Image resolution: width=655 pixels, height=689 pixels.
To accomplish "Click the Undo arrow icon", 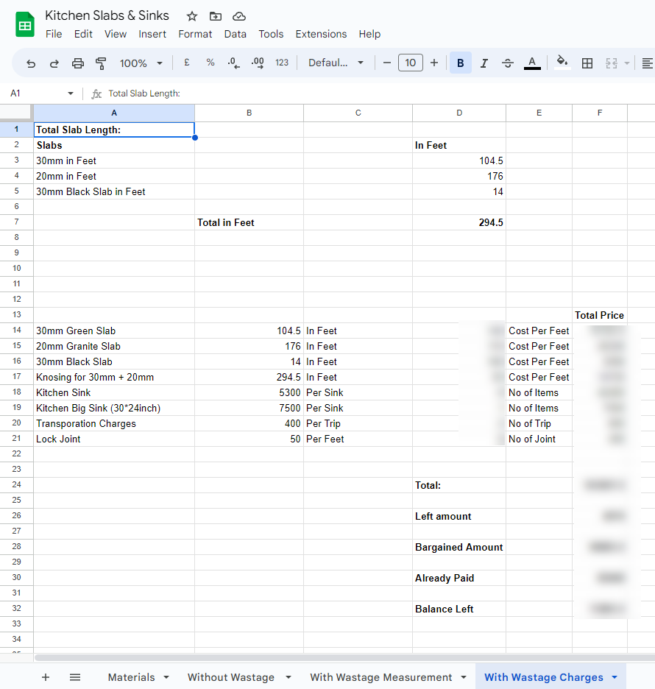I will [x=31, y=63].
